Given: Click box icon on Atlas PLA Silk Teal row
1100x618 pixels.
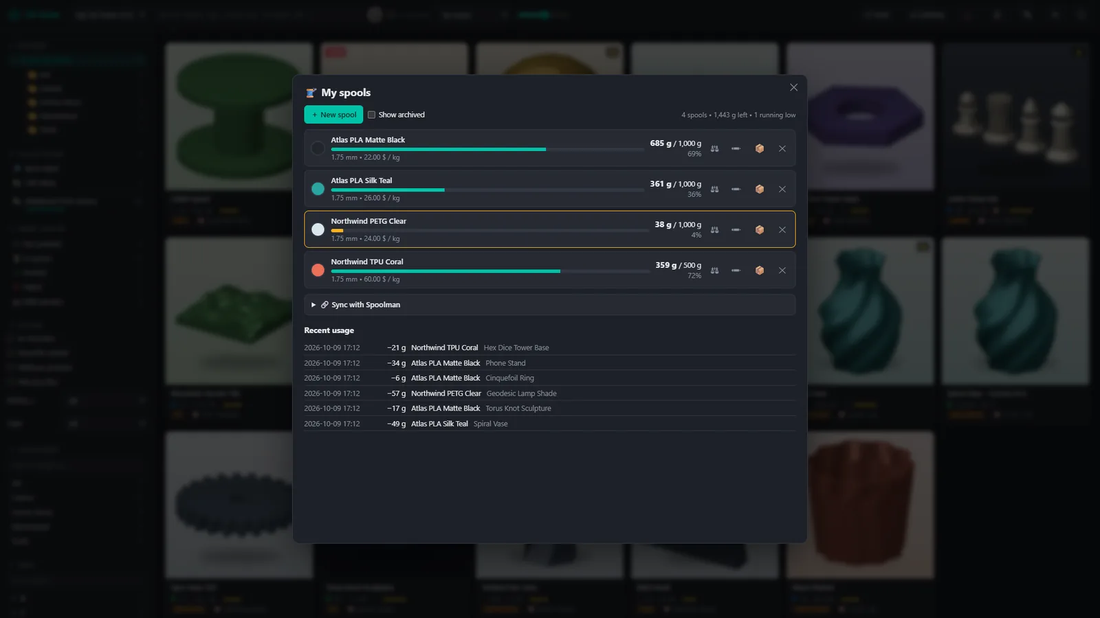Looking at the screenshot, I should click(x=760, y=189).
